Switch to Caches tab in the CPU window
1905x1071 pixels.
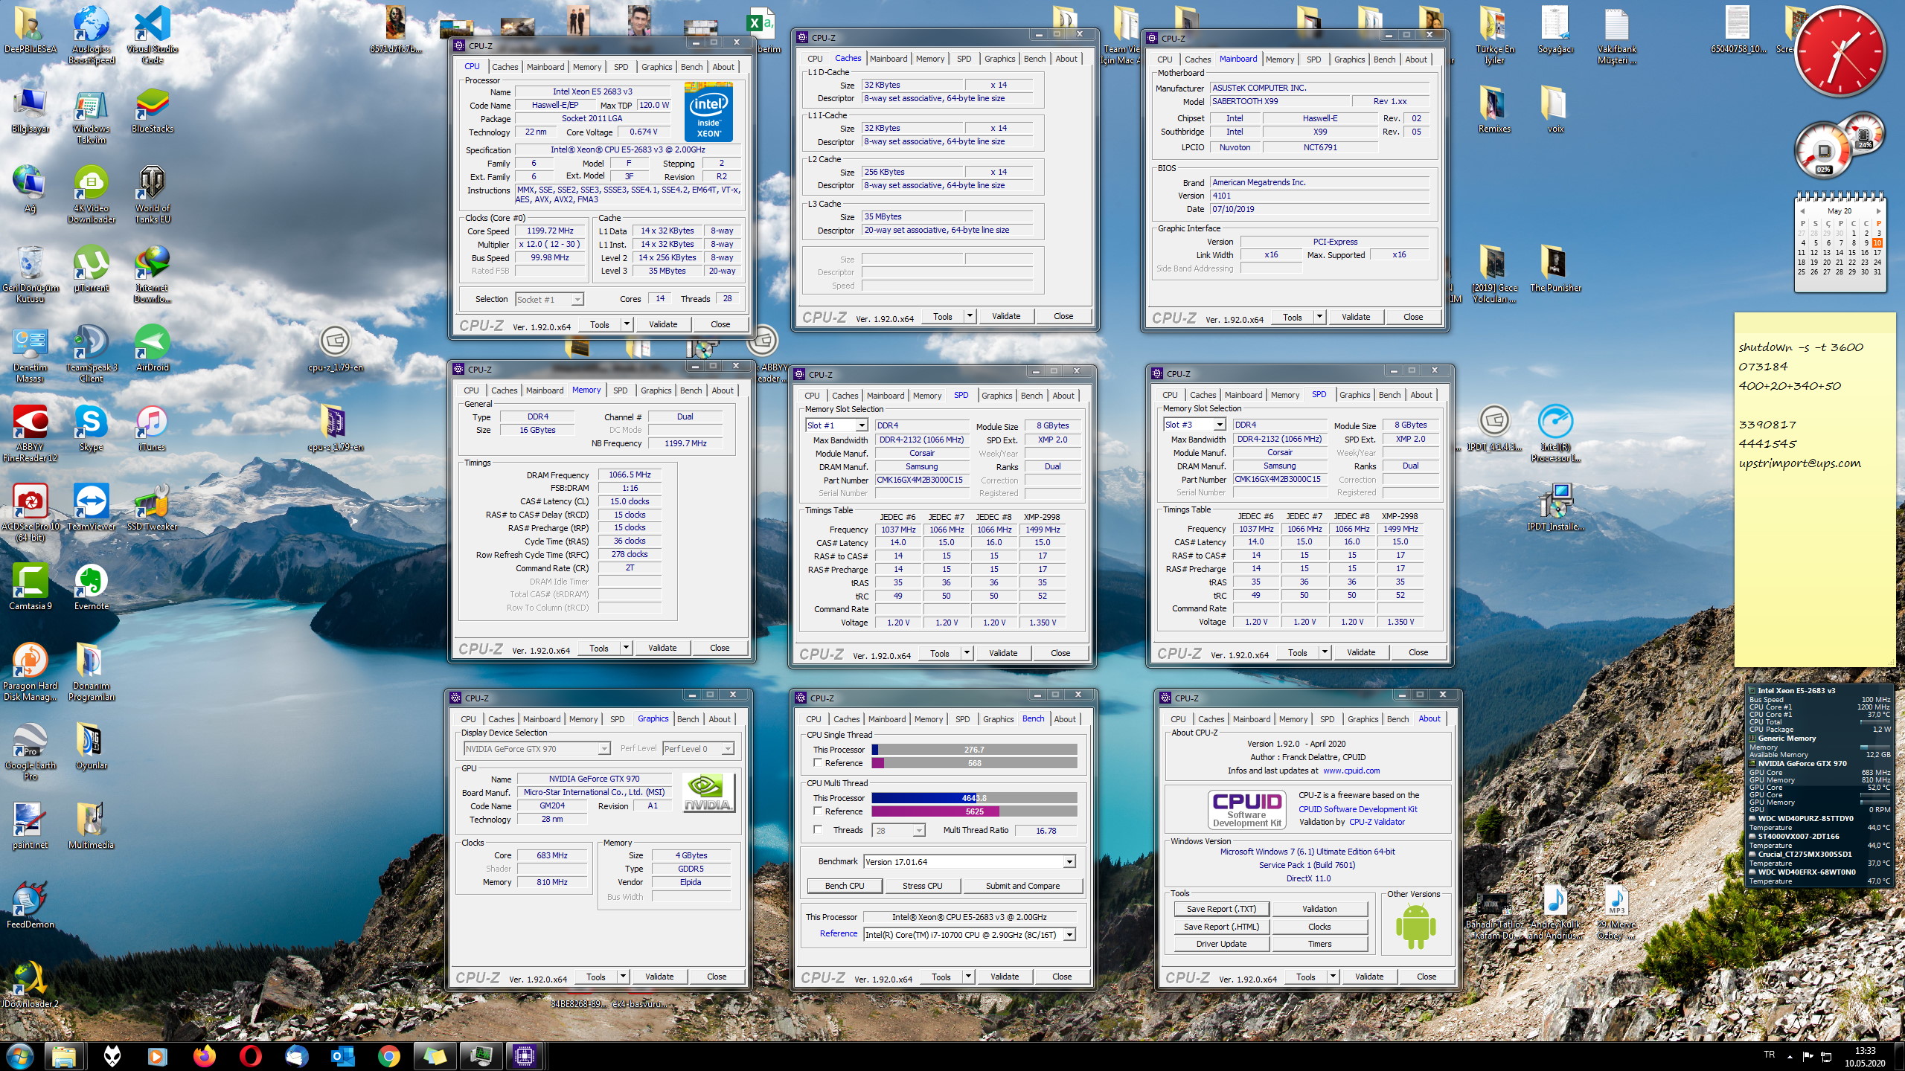[505, 67]
